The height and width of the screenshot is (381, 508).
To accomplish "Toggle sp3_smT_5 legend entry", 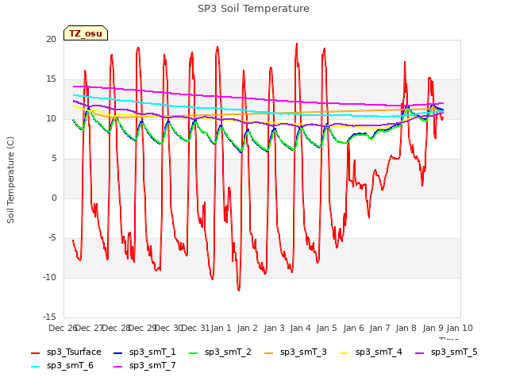I will tap(446, 352).
